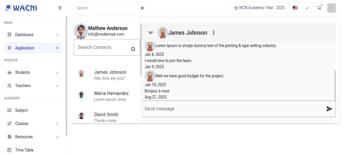Image resolution: width=342 pixels, height=155 pixels.
Task: Click the command shortcut icon in the search bar
Action: [142, 8]
